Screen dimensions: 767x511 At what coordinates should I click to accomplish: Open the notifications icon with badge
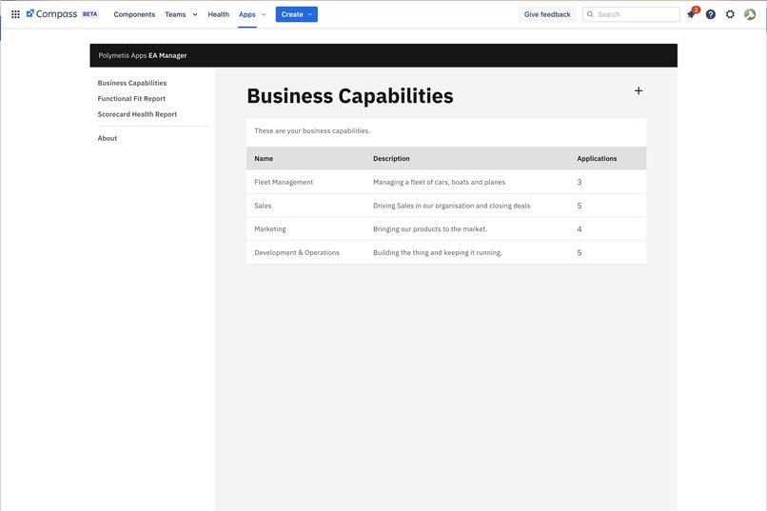(x=691, y=14)
